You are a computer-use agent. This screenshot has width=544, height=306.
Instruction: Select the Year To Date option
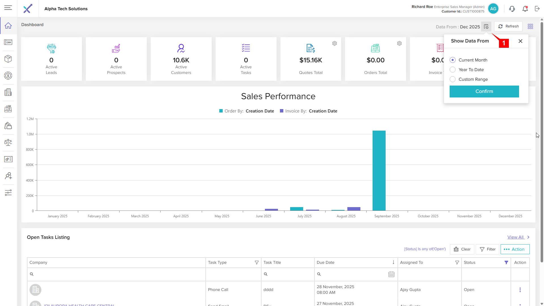453,70
